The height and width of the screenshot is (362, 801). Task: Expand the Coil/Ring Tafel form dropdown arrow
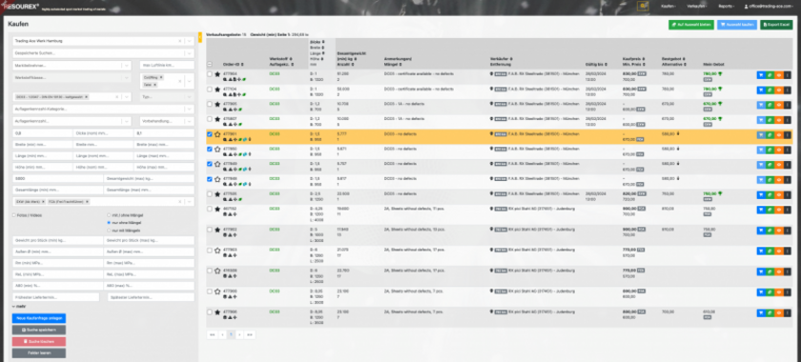190,81
